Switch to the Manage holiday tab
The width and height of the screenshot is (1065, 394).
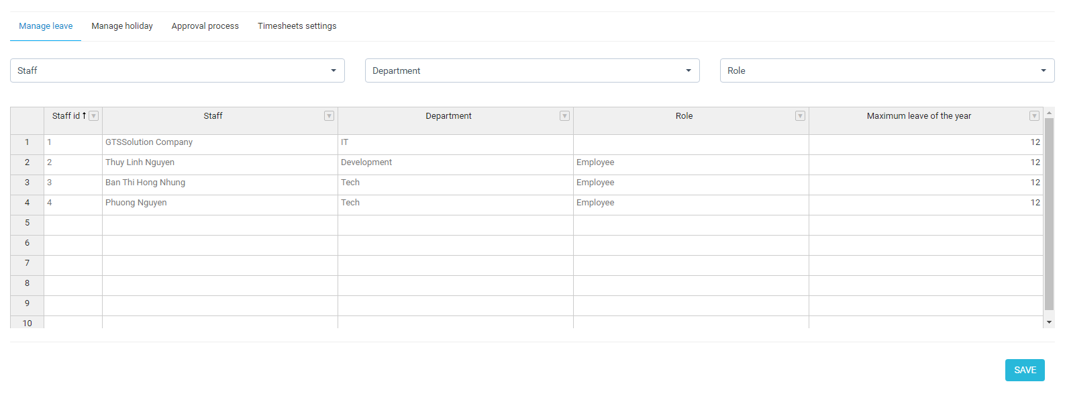(122, 26)
